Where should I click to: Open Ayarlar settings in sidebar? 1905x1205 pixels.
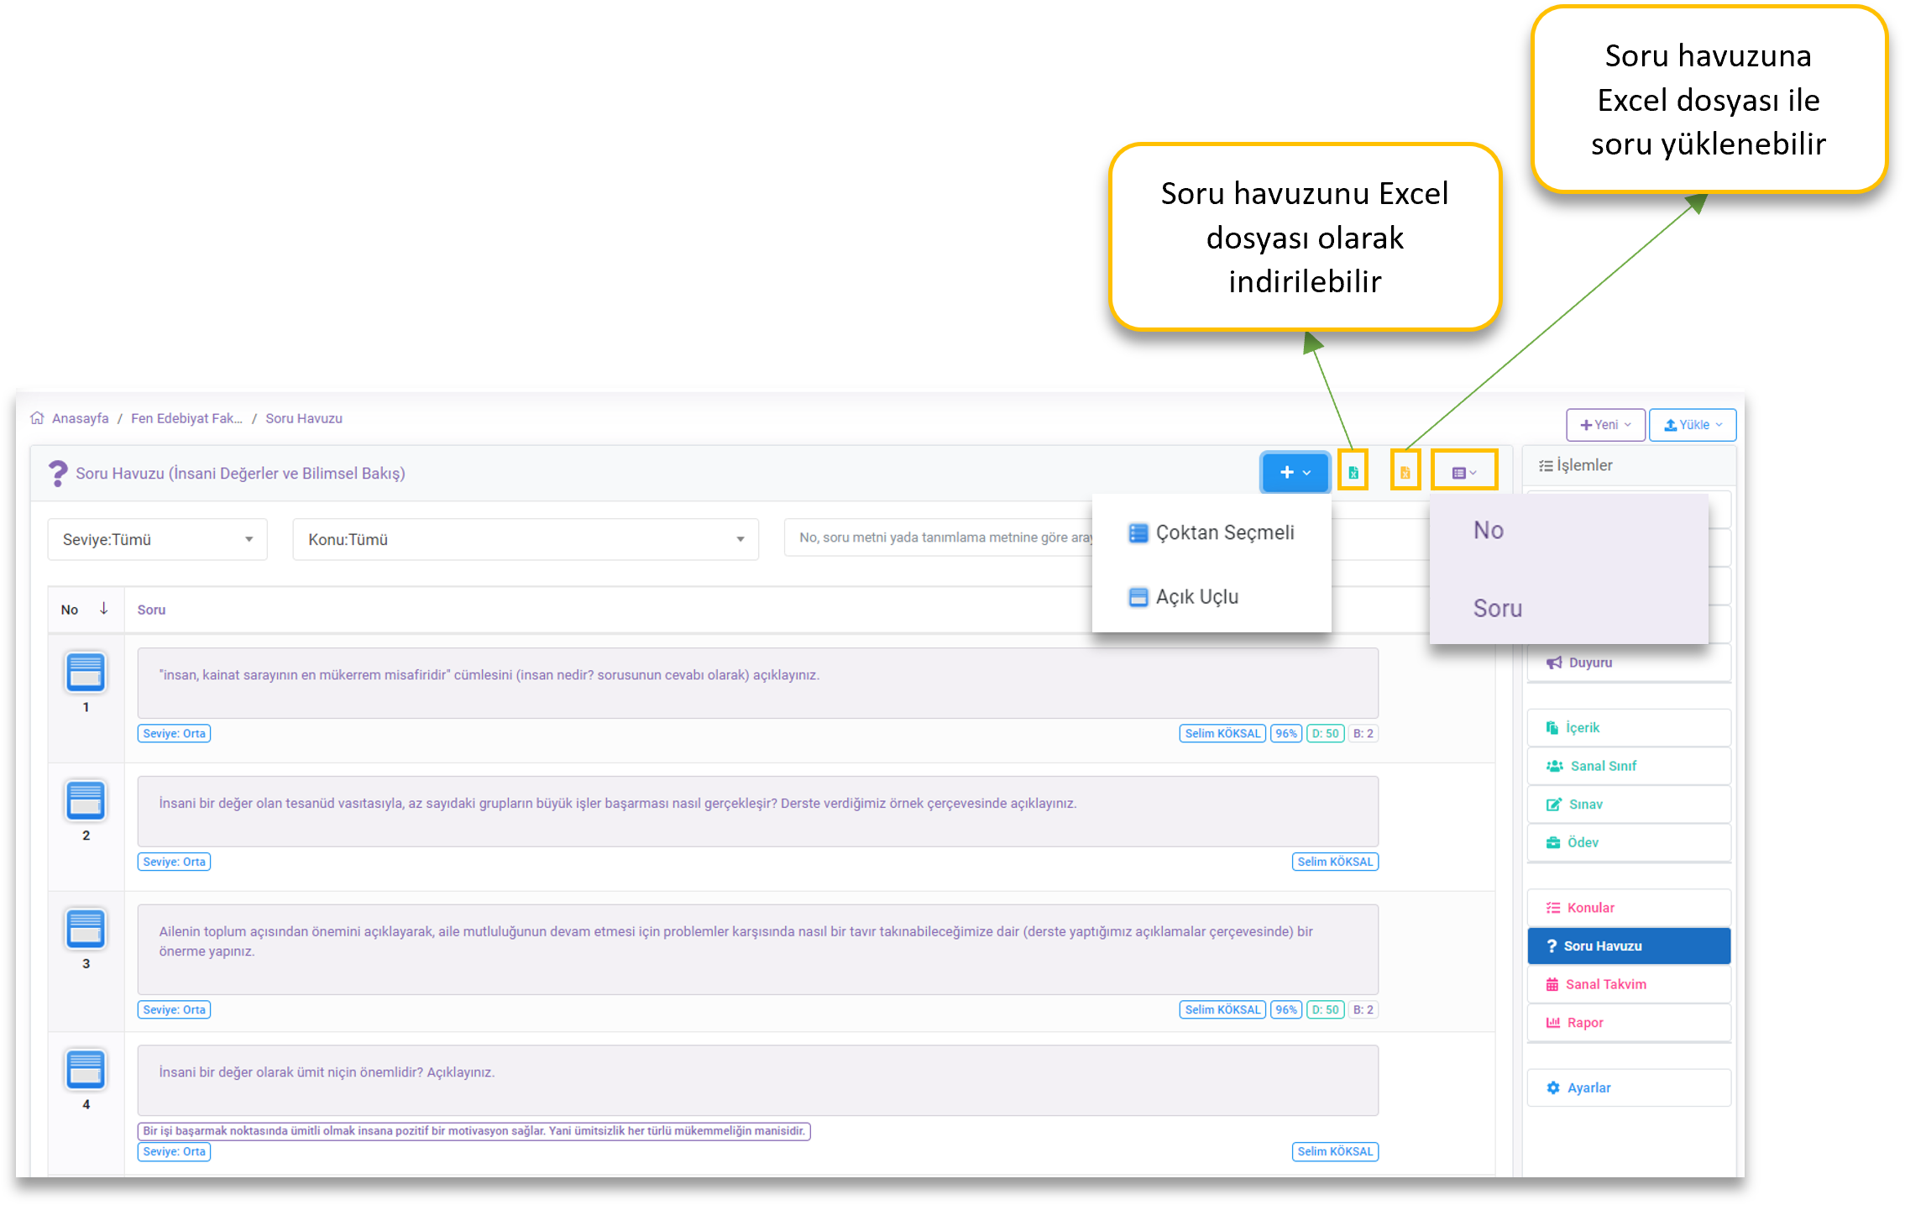click(x=1588, y=1087)
